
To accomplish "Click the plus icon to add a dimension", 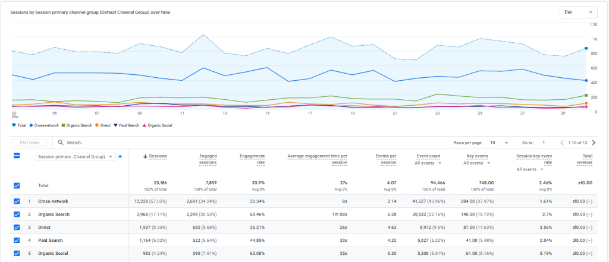I will tap(120, 156).
